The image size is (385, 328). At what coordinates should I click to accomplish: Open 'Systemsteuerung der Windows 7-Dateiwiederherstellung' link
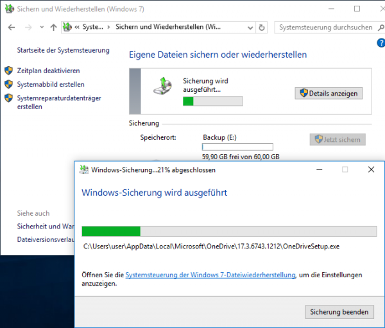[210, 275]
